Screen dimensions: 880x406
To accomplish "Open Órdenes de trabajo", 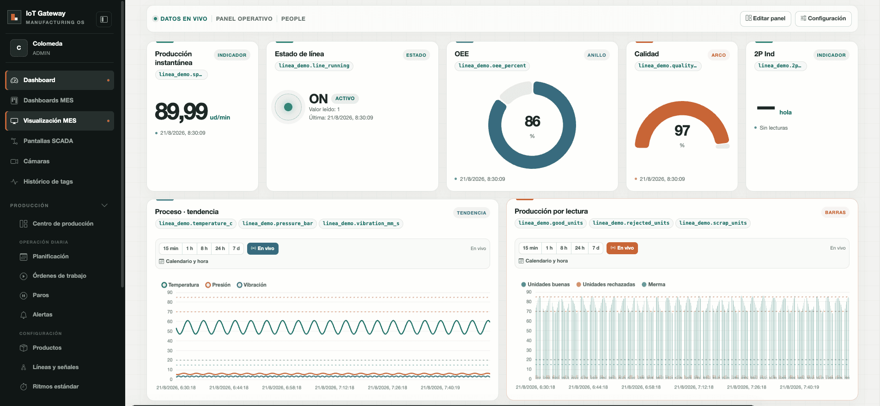I will tap(60, 276).
